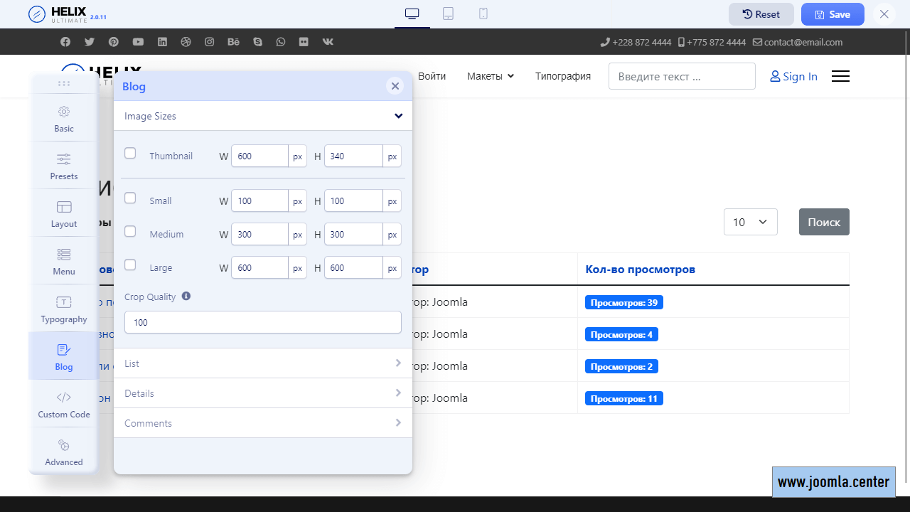Open the hamburger offcanvas menu icon
The width and height of the screenshot is (910, 512).
[x=840, y=76]
